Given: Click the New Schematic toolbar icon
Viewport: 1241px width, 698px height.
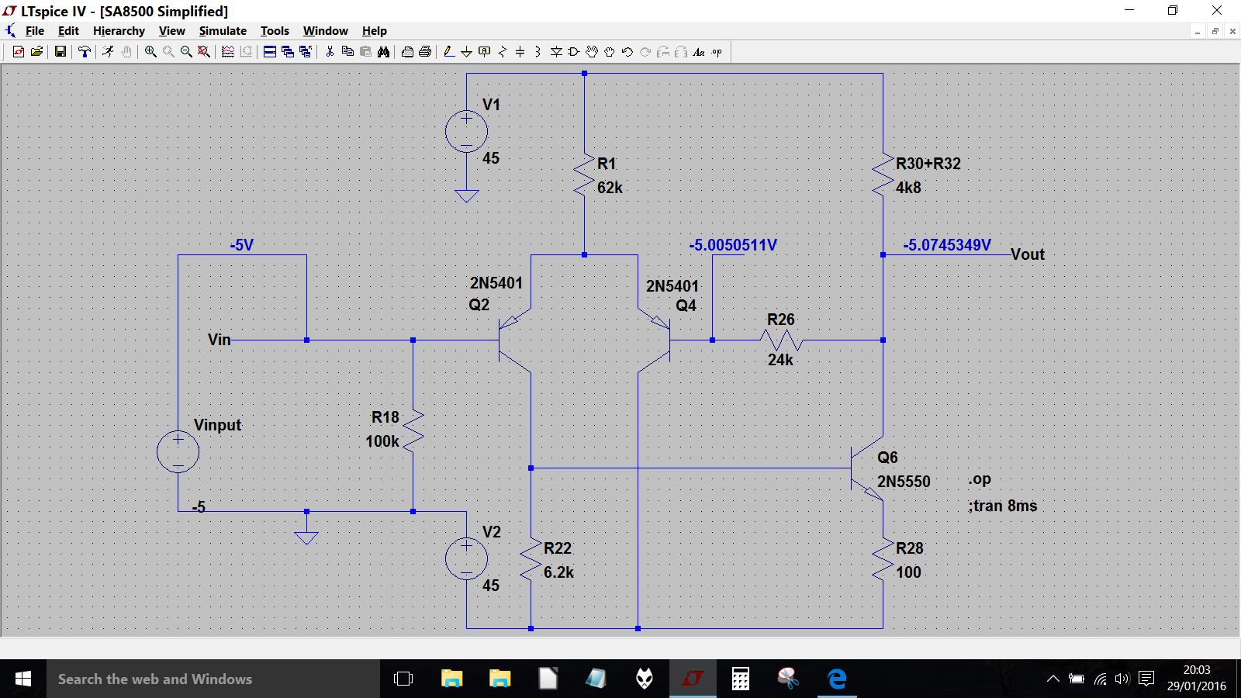Looking at the screenshot, I should [19, 52].
